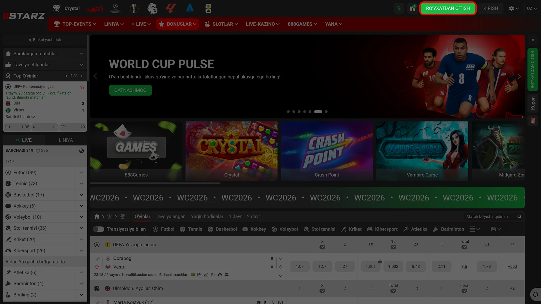
Task: Open the Kupon side tab
Action: (533, 103)
